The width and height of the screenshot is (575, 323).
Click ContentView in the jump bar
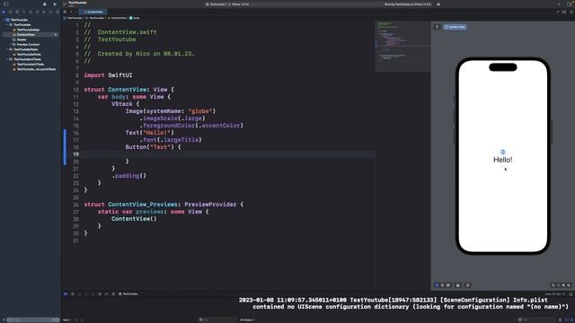pyautogui.click(x=117, y=18)
